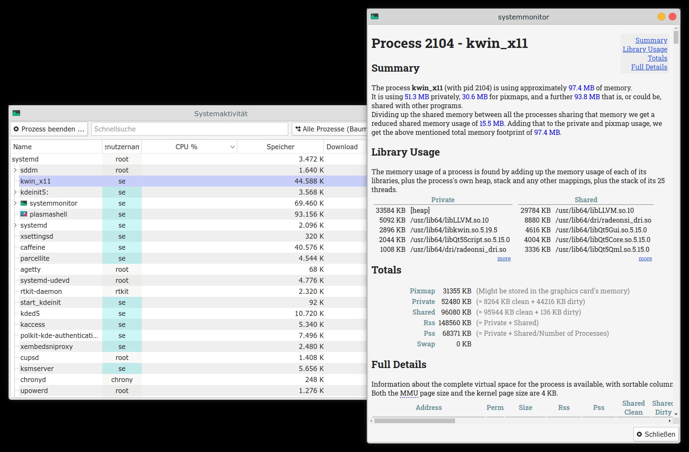The image size is (689, 452).
Task: Click the 44.588 K memory value
Action: point(309,181)
